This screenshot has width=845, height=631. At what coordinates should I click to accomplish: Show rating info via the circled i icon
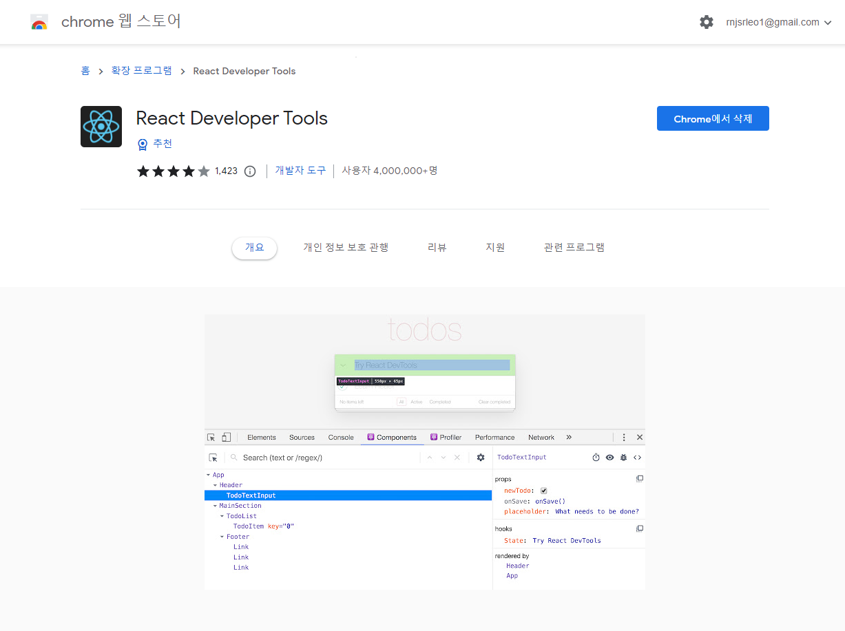(x=250, y=171)
